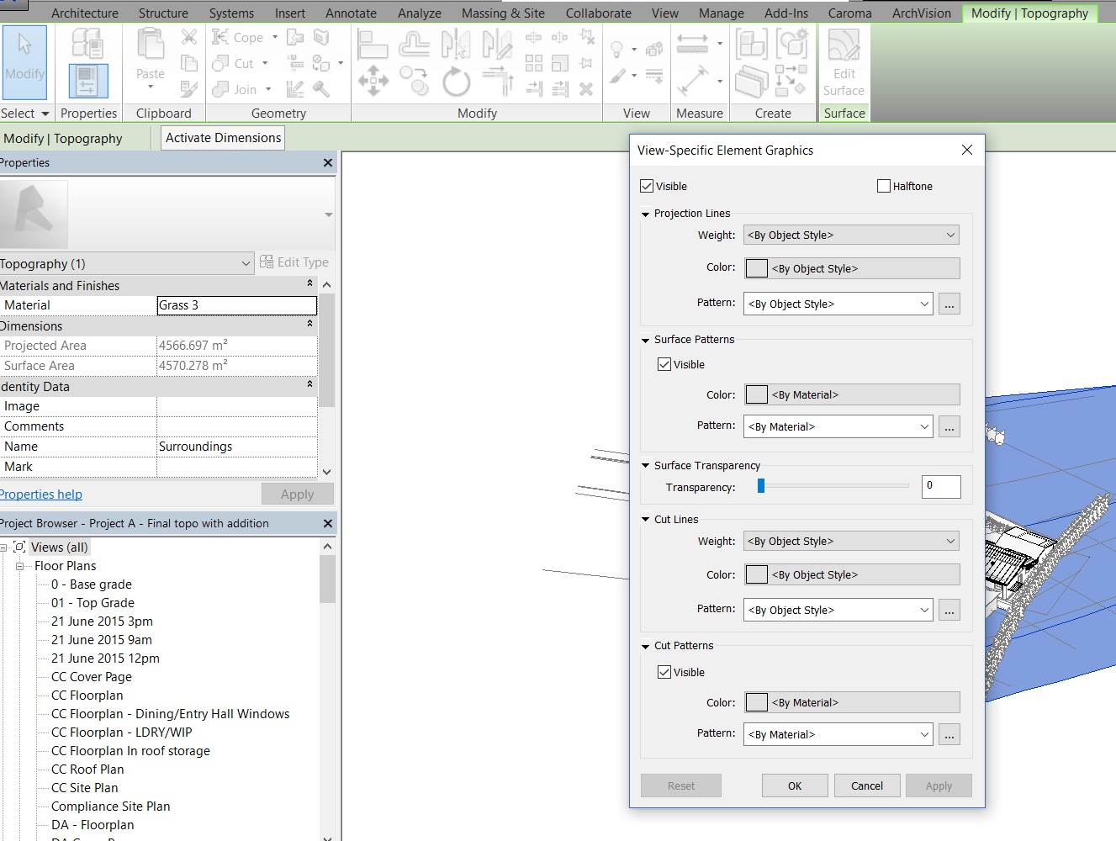
Task: Switch to the Annotate ribbon tab
Action: click(351, 13)
